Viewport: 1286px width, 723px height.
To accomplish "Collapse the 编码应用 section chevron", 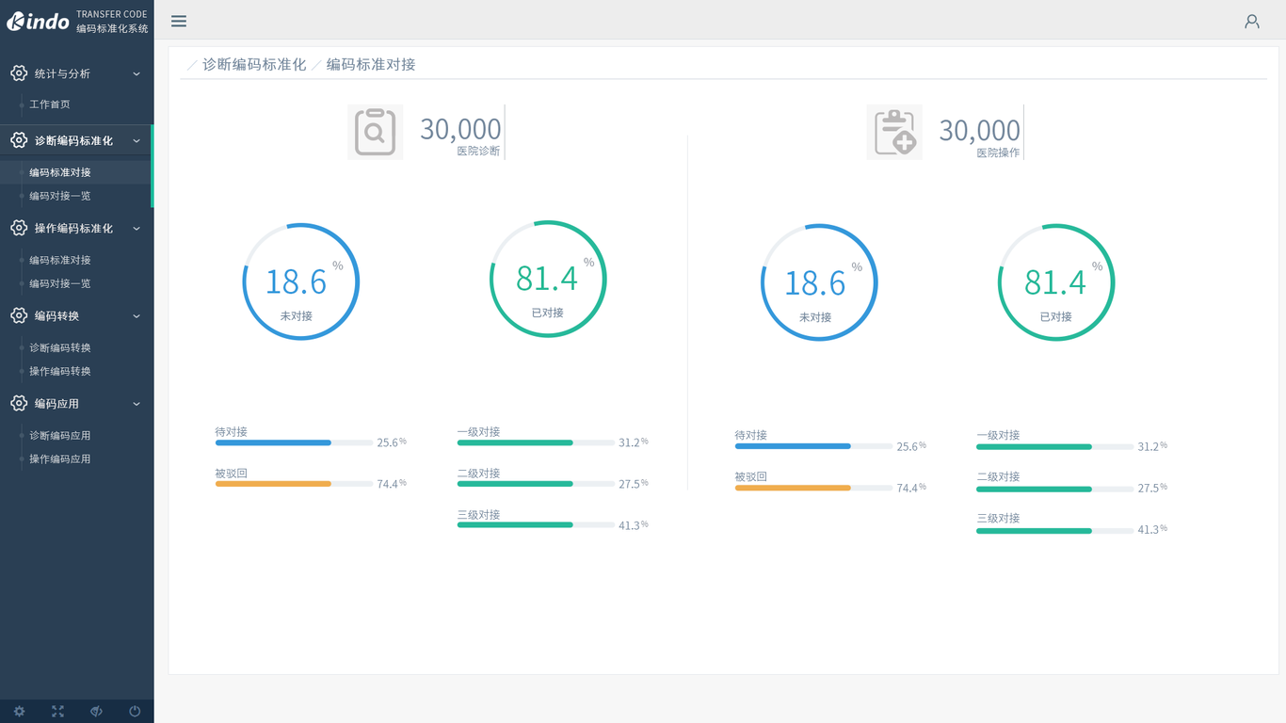I will click(x=137, y=403).
